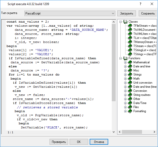Expand the Files functions node
158x147 pixels.
125,107
